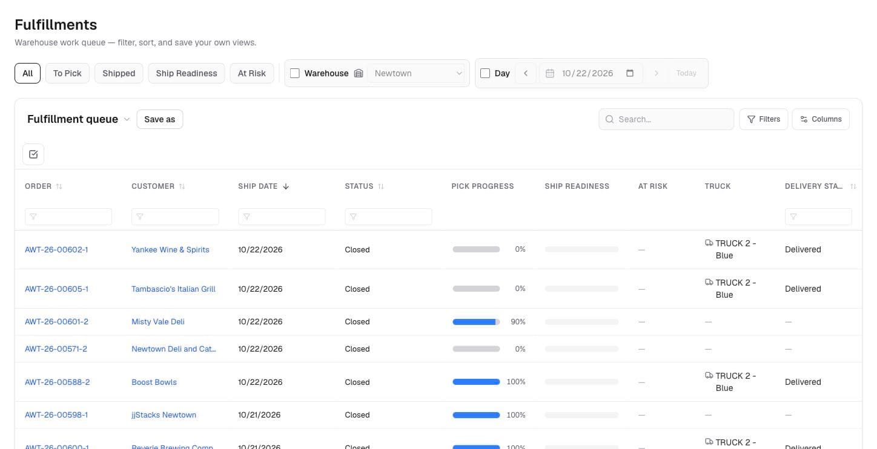
Task: Sort by Delivery Status column icon
Action: [x=853, y=186]
